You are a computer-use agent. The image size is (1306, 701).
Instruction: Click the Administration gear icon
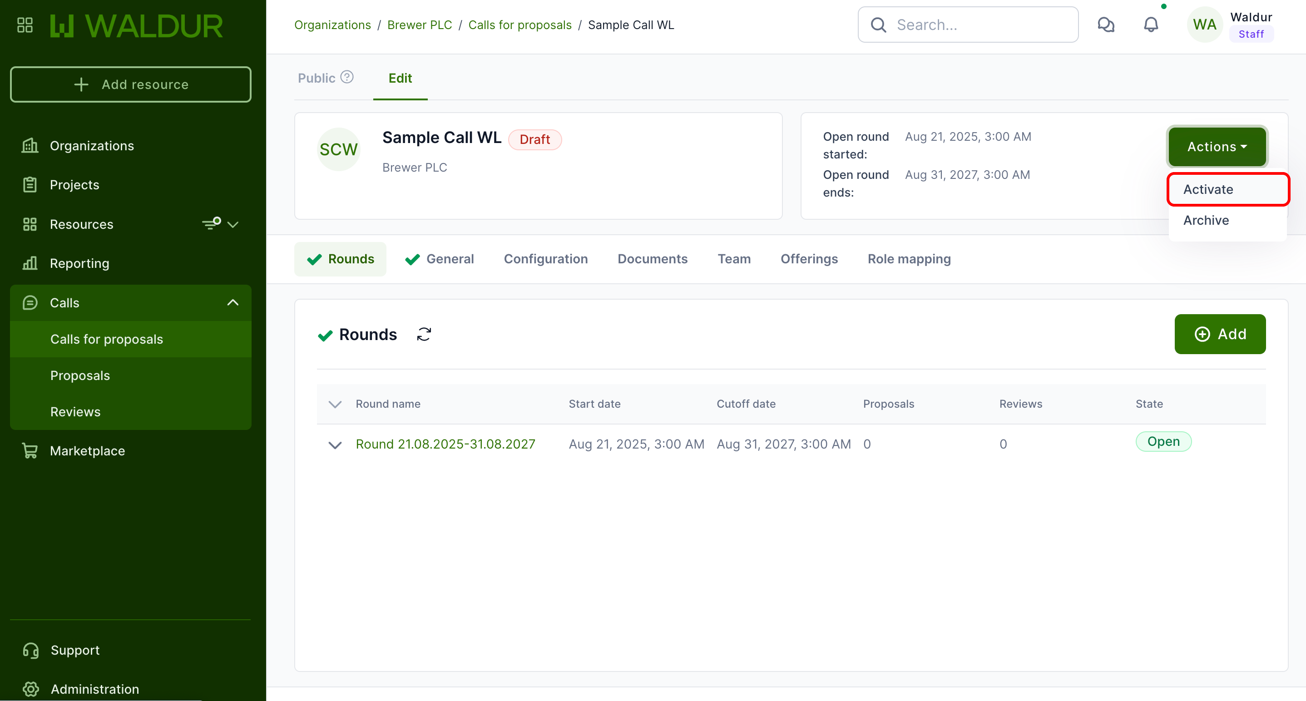(x=30, y=689)
